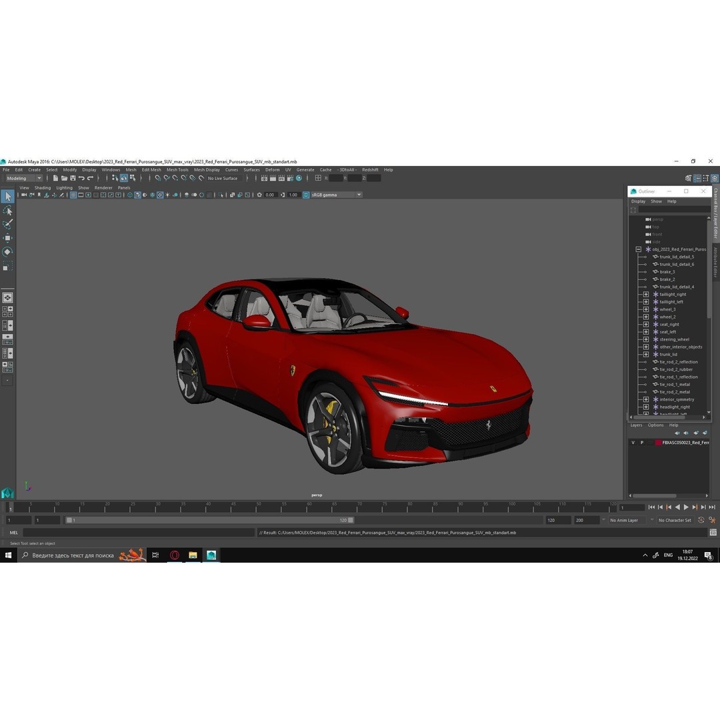This screenshot has width=720, height=720.
Task: Save the scene using disk icon
Action: pos(73,178)
